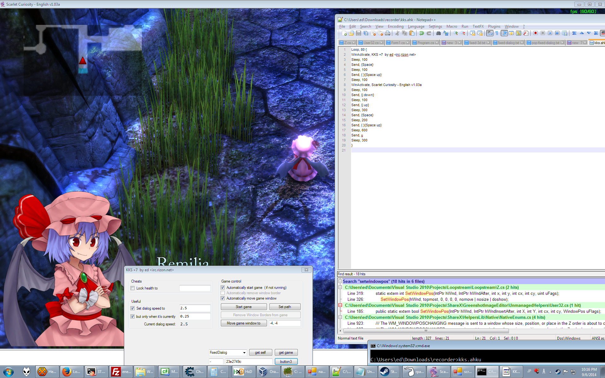Click the field containing 23e2749c
The height and width of the screenshot is (378, 605).
coord(248,362)
